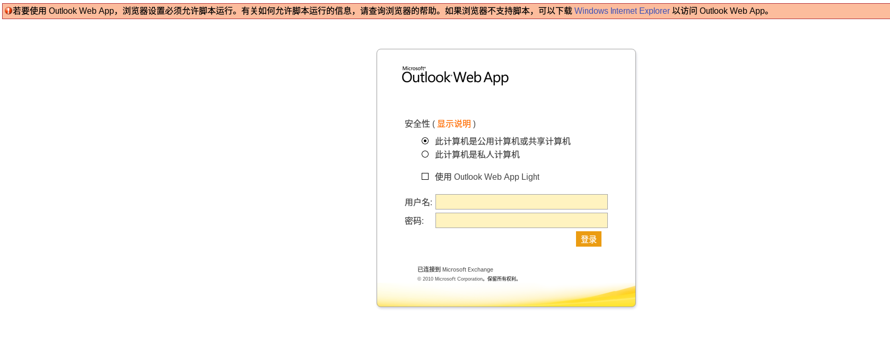Enable the Outlook Web App Light checkbox
The image size is (890, 349).
[x=425, y=177]
